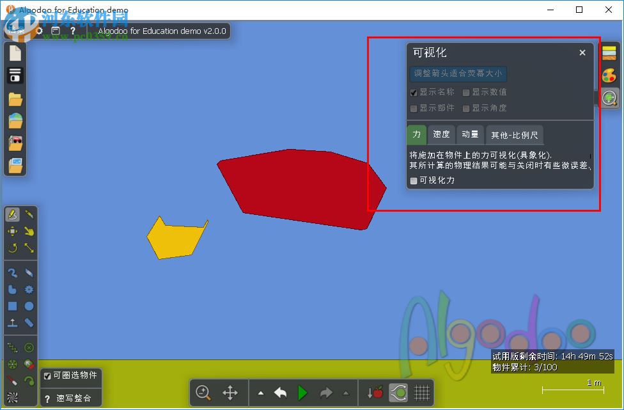Select the Rotate tool
This screenshot has height=410, width=624.
[13, 248]
